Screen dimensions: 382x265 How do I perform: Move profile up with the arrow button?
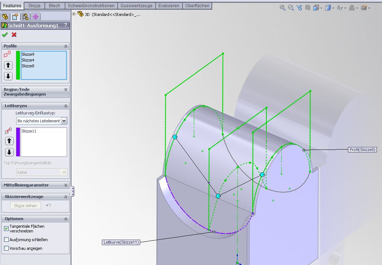click(8, 65)
